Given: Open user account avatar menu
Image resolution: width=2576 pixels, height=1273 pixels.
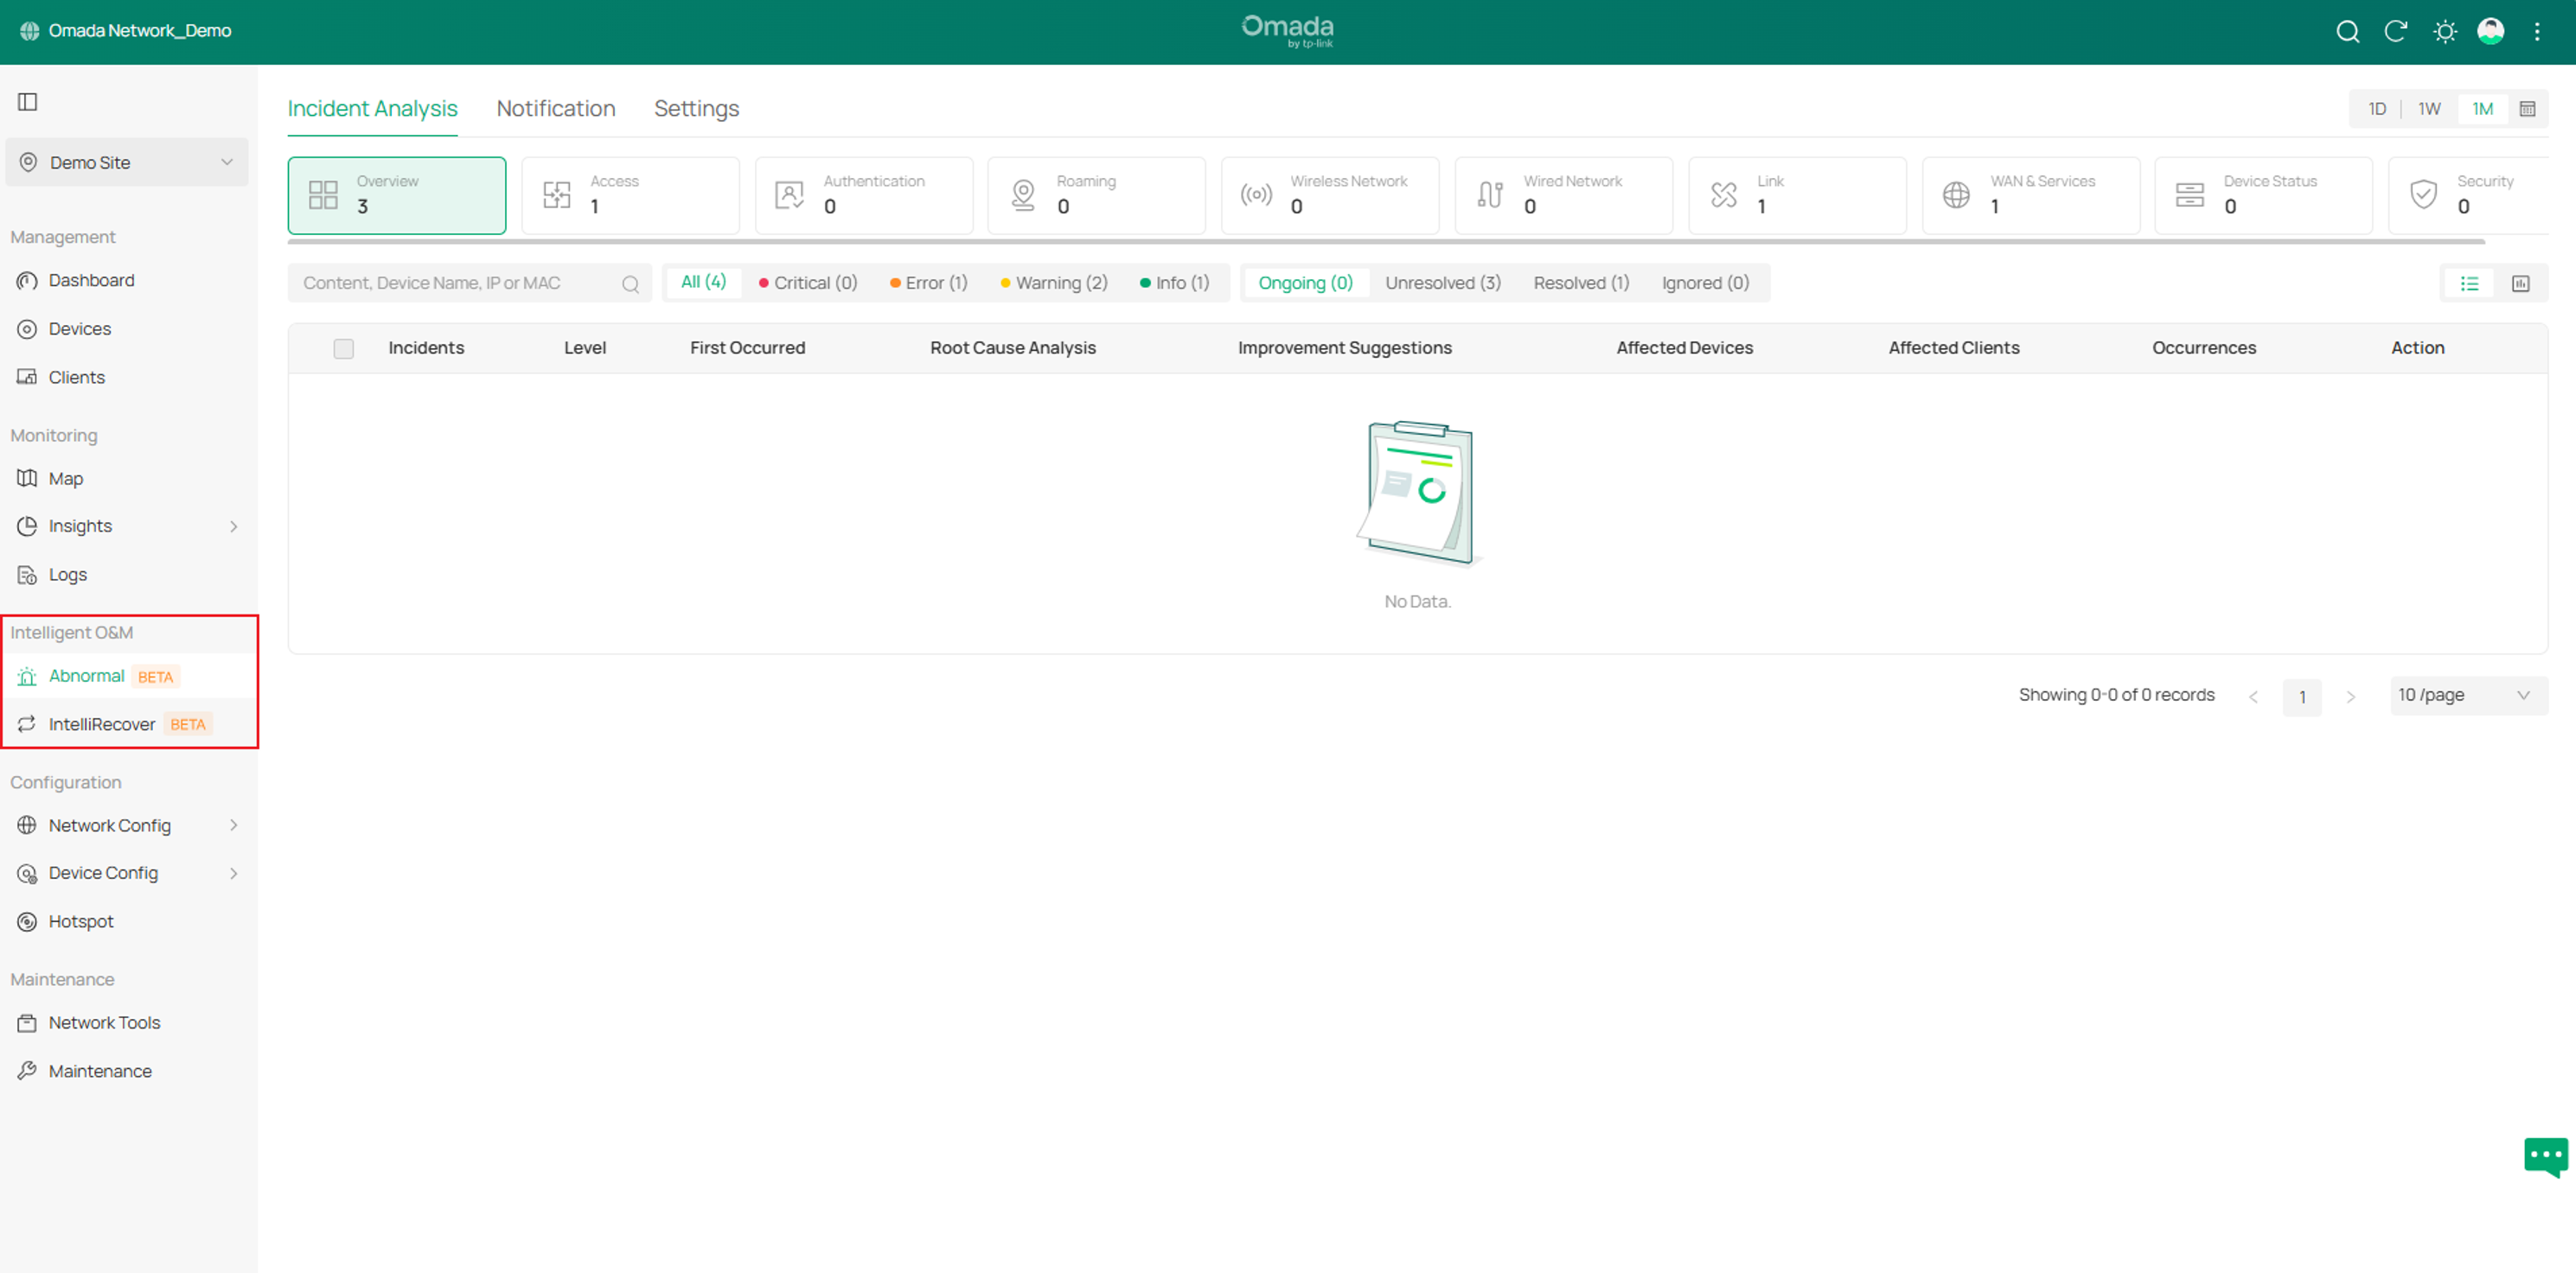Looking at the screenshot, I should coord(2490,32).
